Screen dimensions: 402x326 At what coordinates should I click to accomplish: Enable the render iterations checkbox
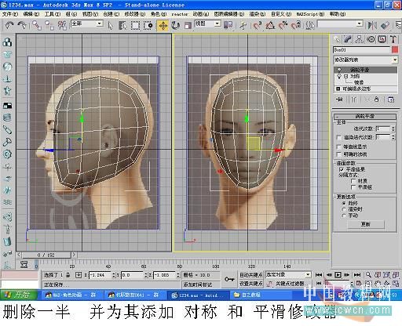pyautogui.click(x=338, y=137)
